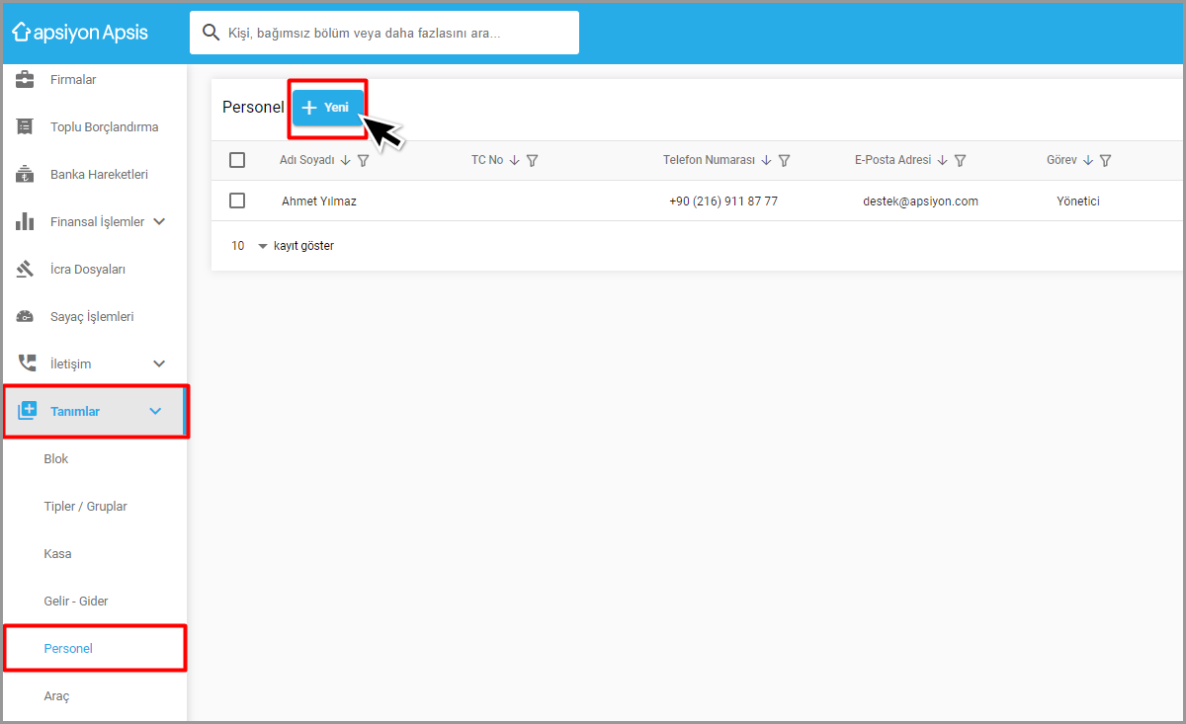Filter the Telefon Numarası column

point(784,160)
